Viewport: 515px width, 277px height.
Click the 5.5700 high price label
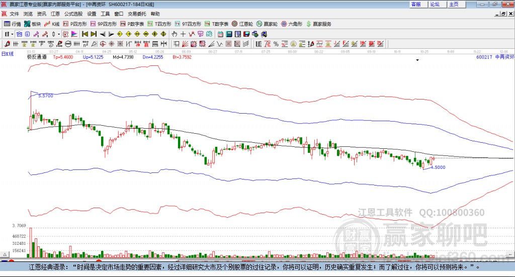click(46, 96)
